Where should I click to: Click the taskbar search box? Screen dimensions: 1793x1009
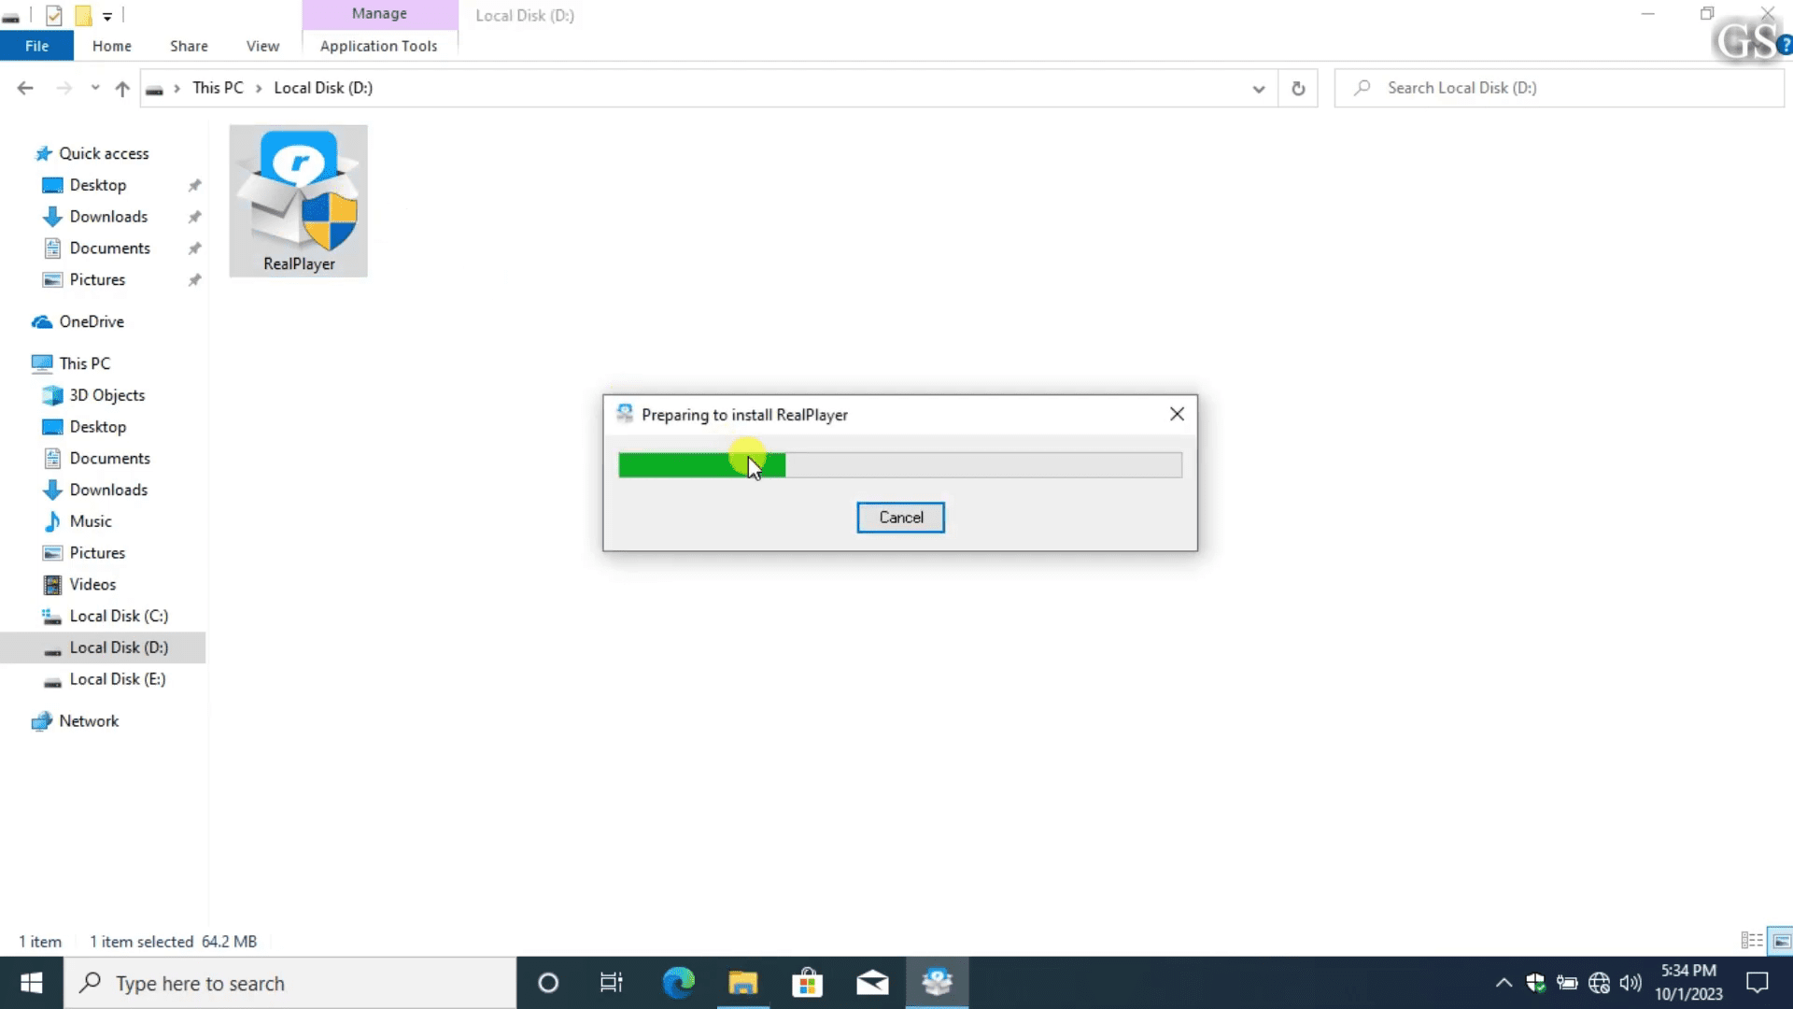(x=289, y=983)
